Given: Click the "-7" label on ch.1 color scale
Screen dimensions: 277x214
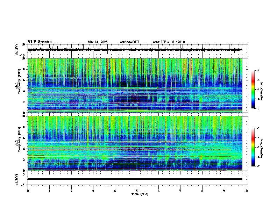Looking at the screenshot, I should point(258,108).
